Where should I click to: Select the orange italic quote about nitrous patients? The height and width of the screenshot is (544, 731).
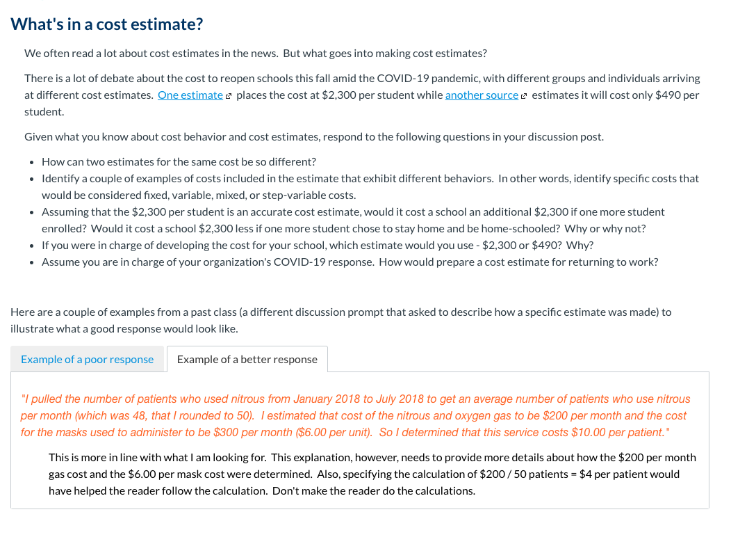pos(355,415)
